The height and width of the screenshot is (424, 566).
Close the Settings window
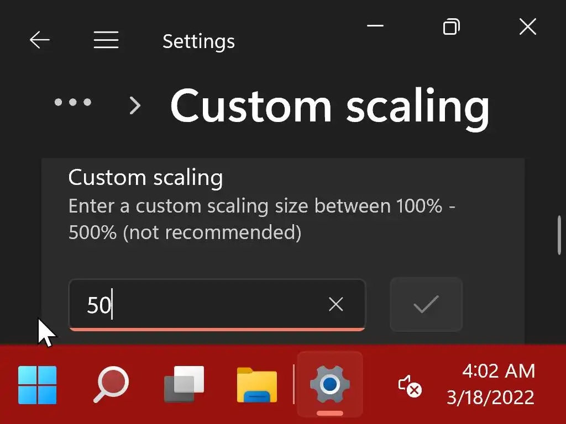[528, 26]
